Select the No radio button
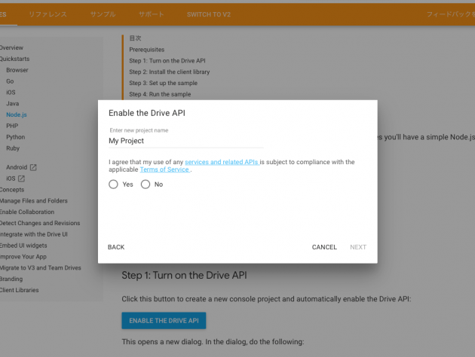The image size is (475, 357). [x=146, y=185]
